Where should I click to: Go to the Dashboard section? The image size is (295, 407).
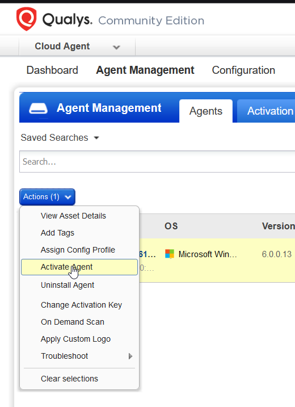tap(52, 70)
